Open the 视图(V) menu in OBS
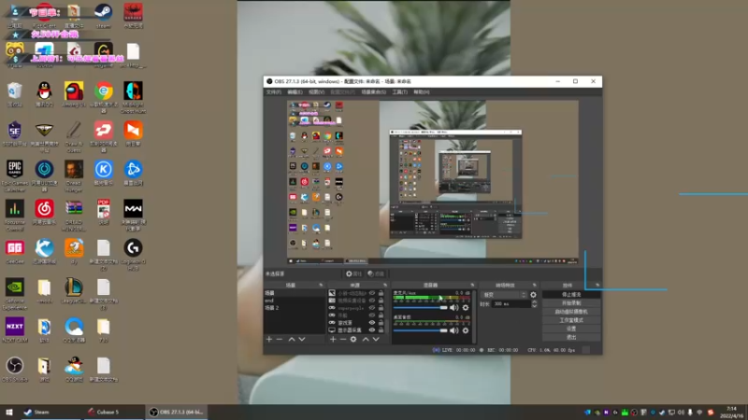This screenshot has height=420, width=748. 316,91
